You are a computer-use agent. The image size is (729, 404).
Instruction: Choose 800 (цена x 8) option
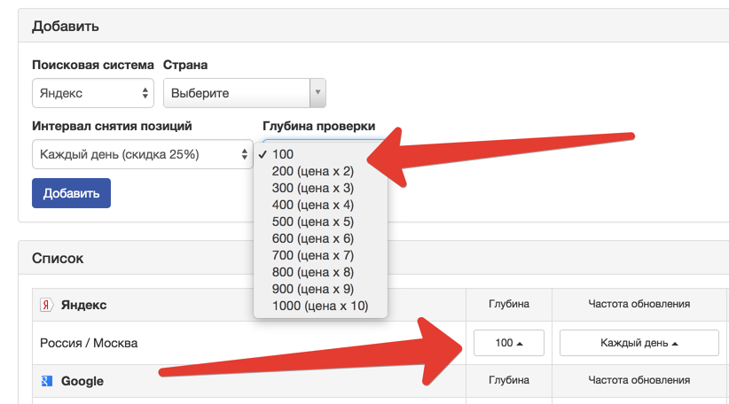tap(313, 273)
